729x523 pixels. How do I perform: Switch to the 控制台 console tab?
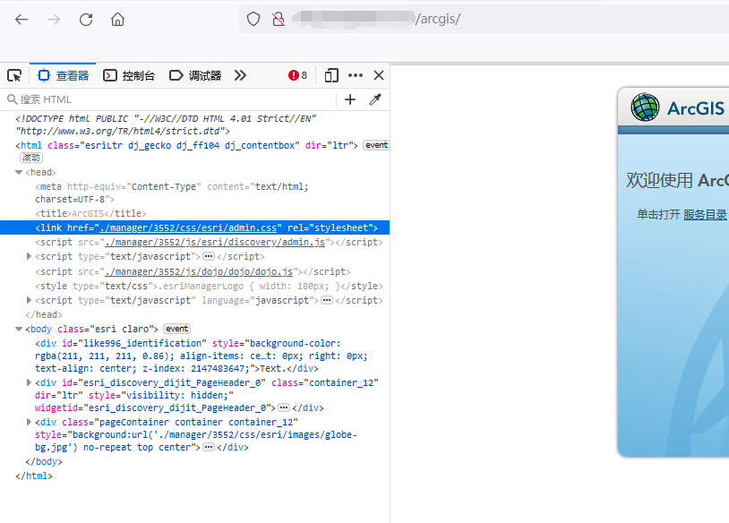click(x=129, y=75)
